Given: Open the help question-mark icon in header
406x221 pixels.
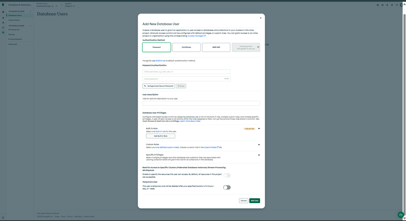Looking at the screenshot, I should coord(378,5).
